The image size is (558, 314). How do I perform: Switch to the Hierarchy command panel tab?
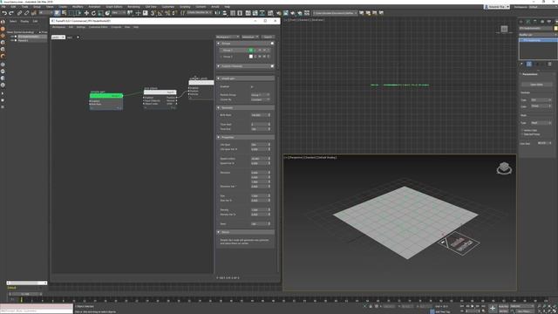coord(534,22)
